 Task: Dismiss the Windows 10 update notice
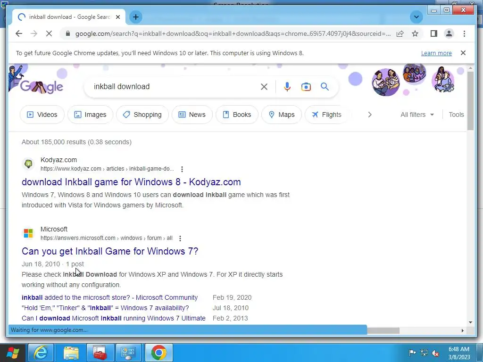[463, 53]
